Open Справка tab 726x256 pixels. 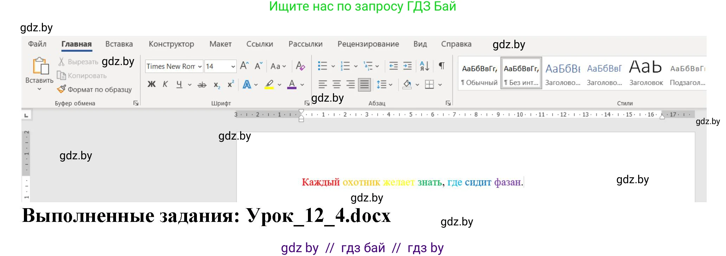[x=456, y=44]
